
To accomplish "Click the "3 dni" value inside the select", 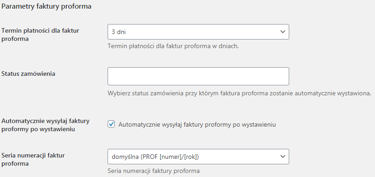I will point(118,32).
